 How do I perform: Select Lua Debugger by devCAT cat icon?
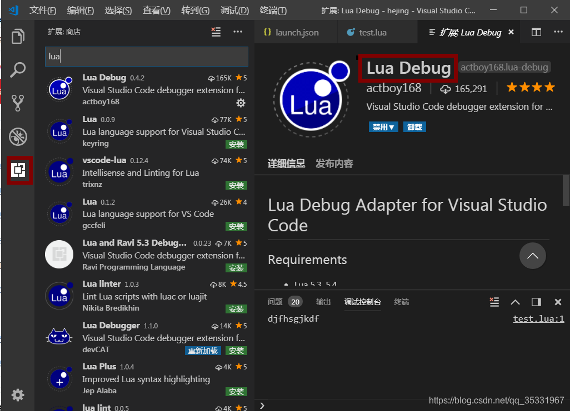(59, 337)
